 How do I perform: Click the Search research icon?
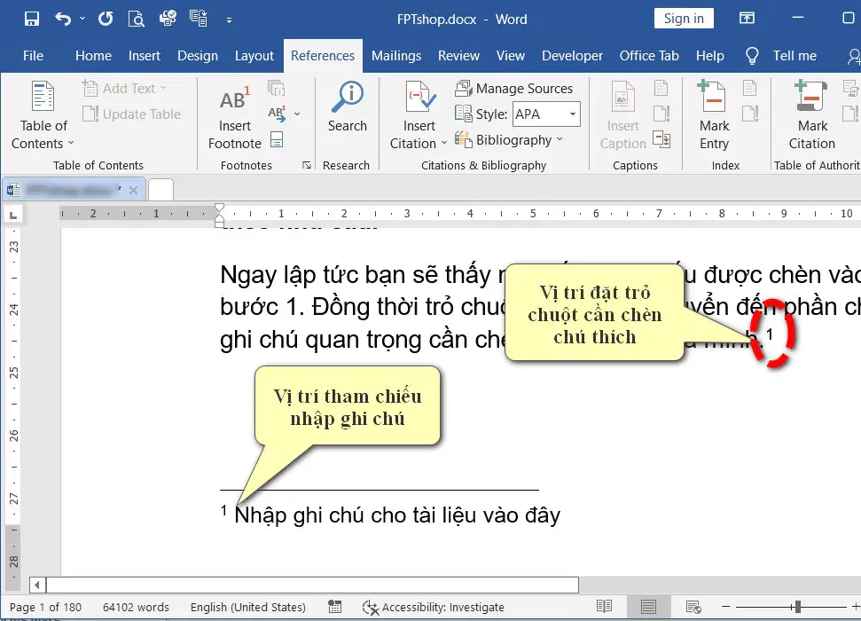(x=347, y=107)
